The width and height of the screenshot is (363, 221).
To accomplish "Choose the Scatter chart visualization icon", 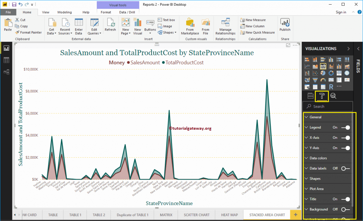I will point(315,73).
